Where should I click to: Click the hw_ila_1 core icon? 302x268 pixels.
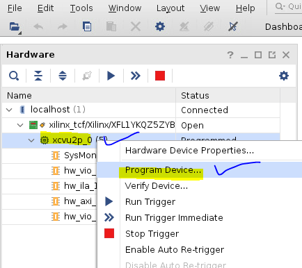(56, 186)
